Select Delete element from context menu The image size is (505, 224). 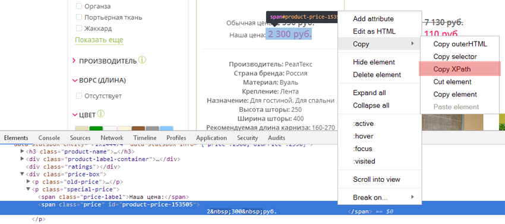click(x=377, y=74)
